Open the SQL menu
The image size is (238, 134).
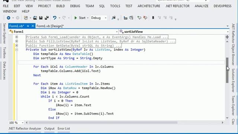(102, 6)
